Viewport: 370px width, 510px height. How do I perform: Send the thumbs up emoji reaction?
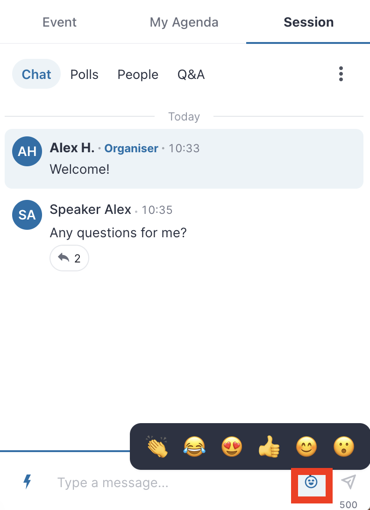pos(269,446)
